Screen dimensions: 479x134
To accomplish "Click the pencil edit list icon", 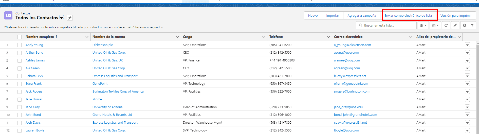I will pos(455,26).
